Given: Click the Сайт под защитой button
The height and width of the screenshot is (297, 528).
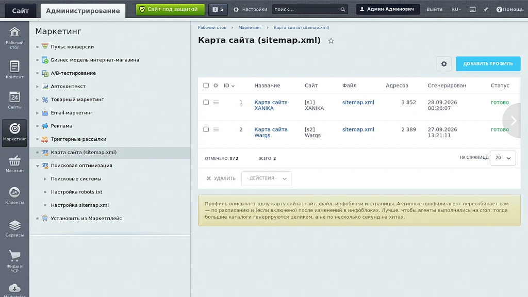Looking at the screenshot, I should click(170, 9).
